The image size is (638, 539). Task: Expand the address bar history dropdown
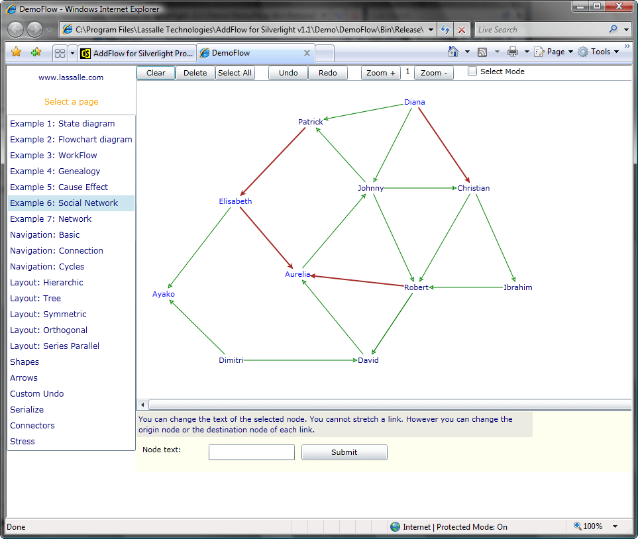tap(431, 29)
